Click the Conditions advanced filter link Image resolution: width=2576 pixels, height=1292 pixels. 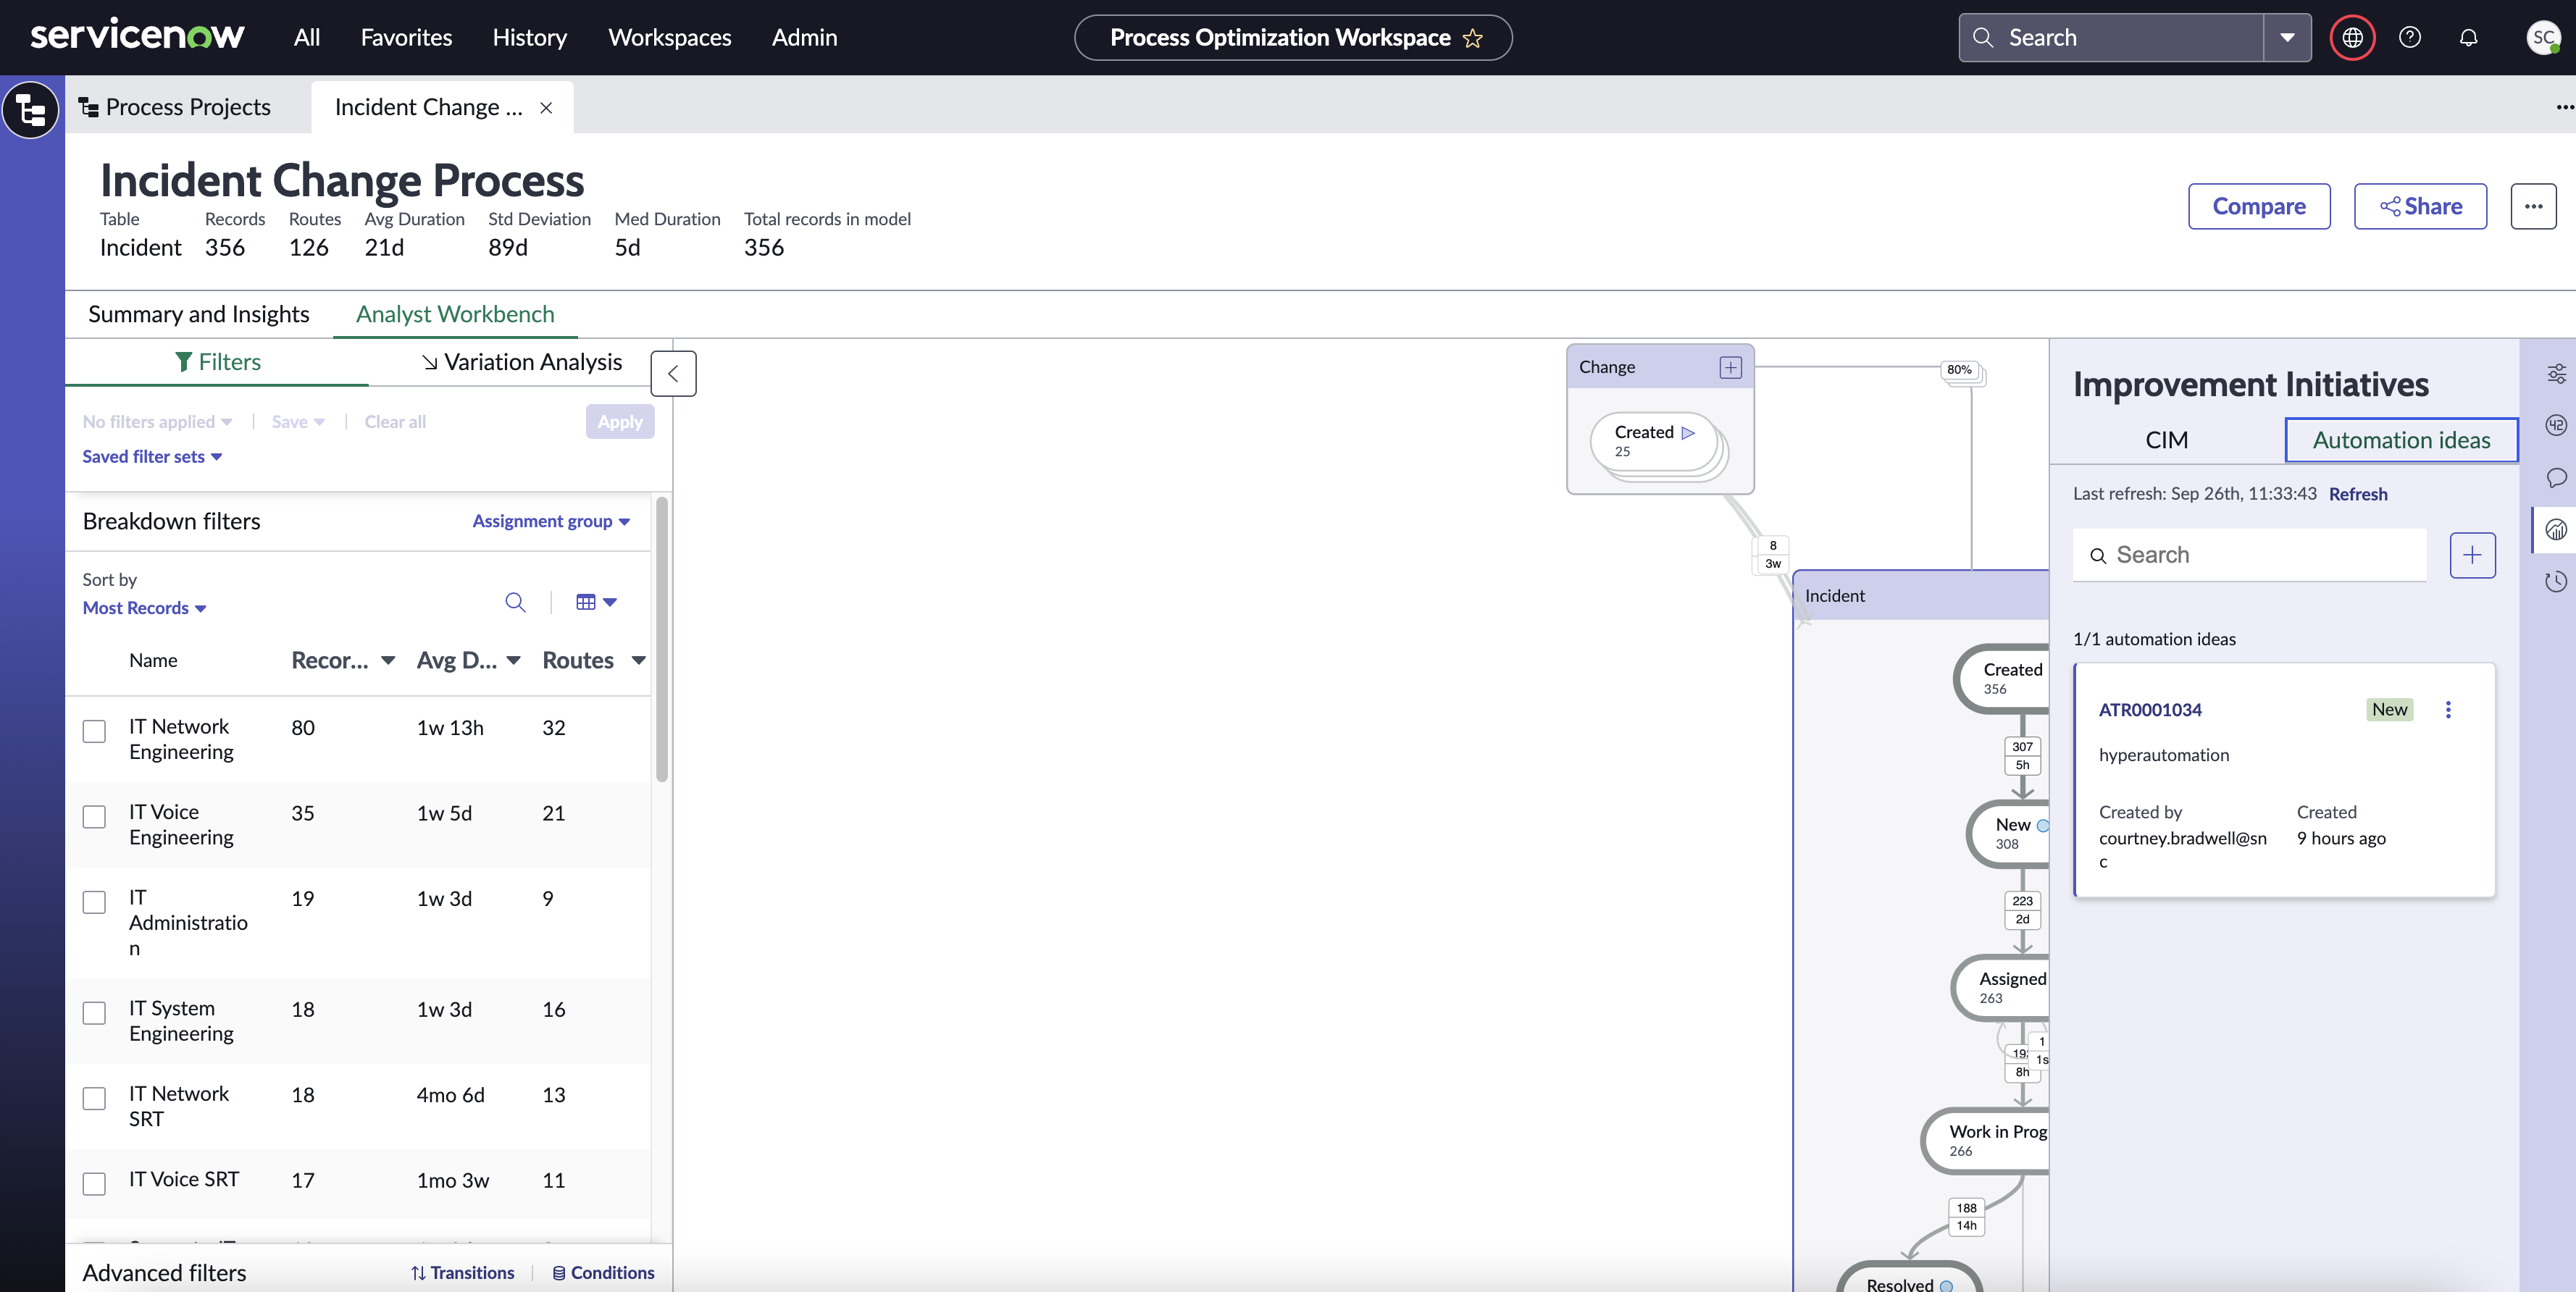click(604, 1273)
